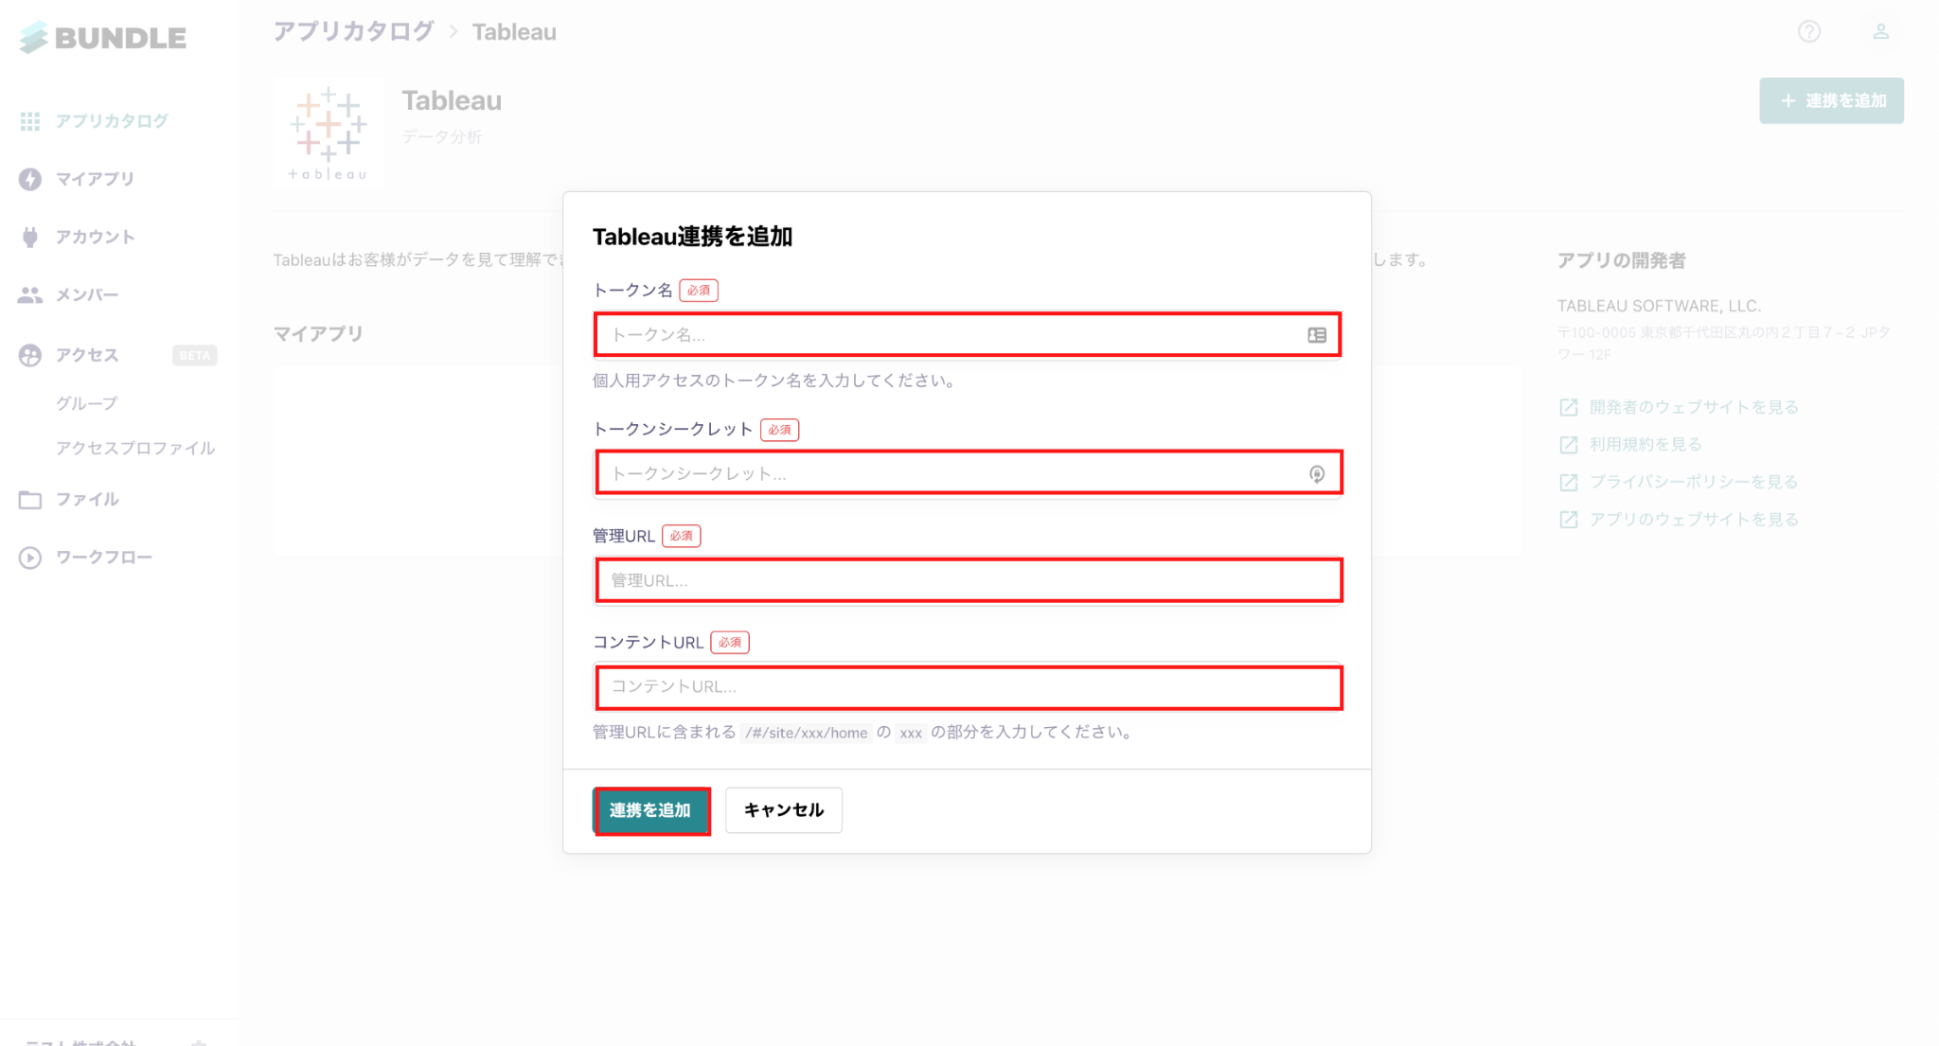
Task: Click the アプリカタログ breadcrumb link
Action: click(354, 32)
